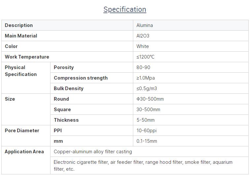This screenshot has height=175, width=250.
Task: Click the Alumina value cell
Action: pyautogui.click(x=145, y=25)
